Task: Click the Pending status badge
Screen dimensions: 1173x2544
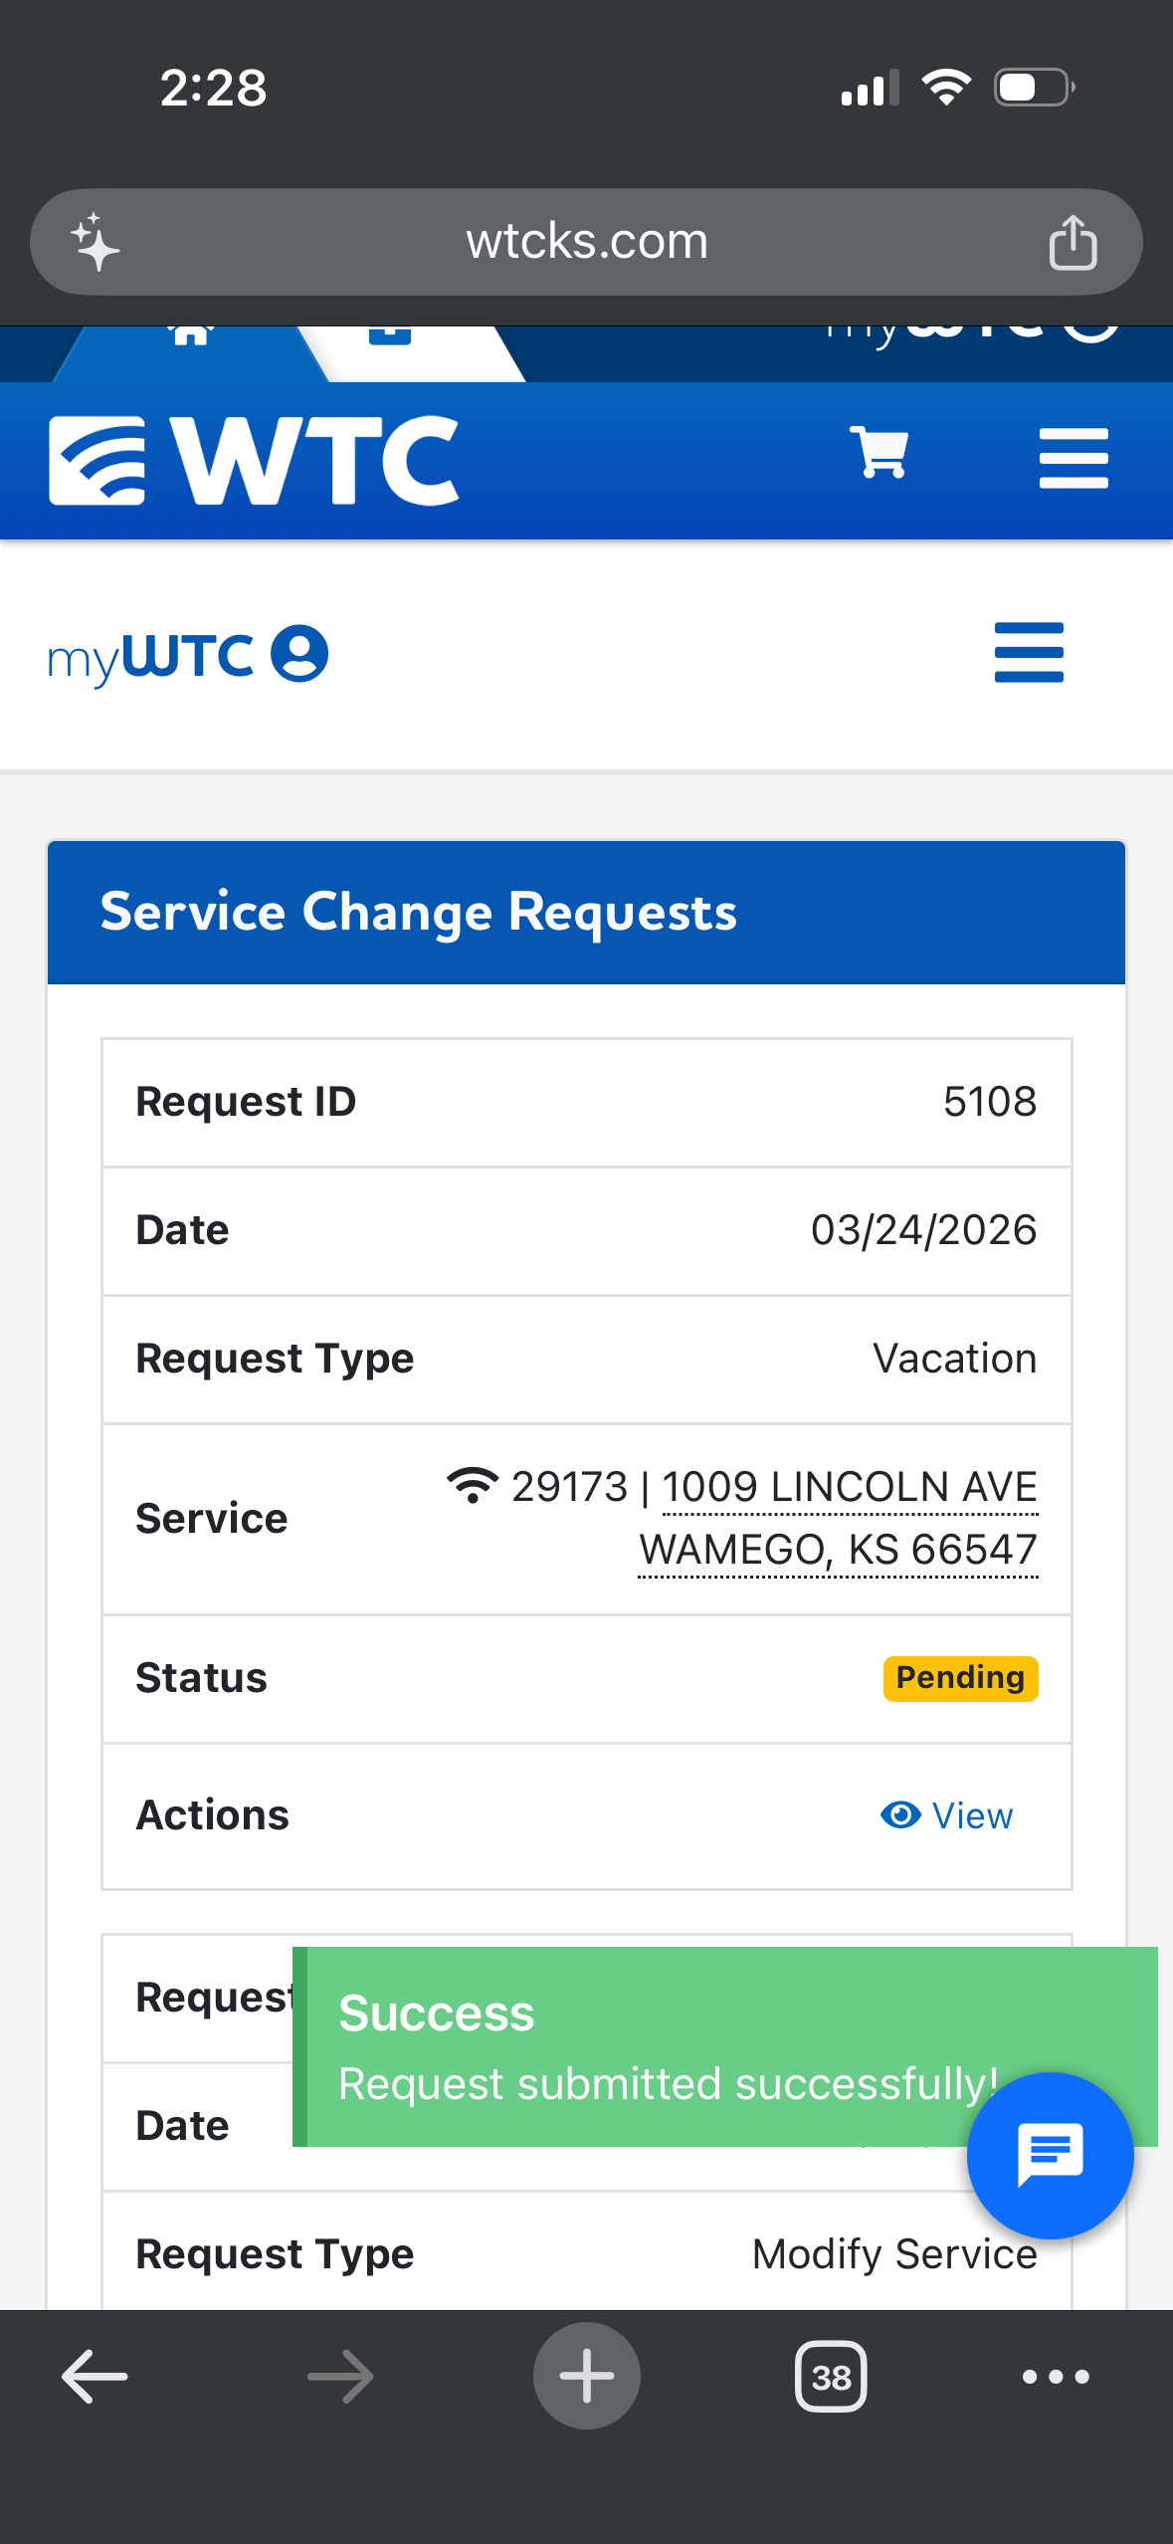Action: 959,1678
